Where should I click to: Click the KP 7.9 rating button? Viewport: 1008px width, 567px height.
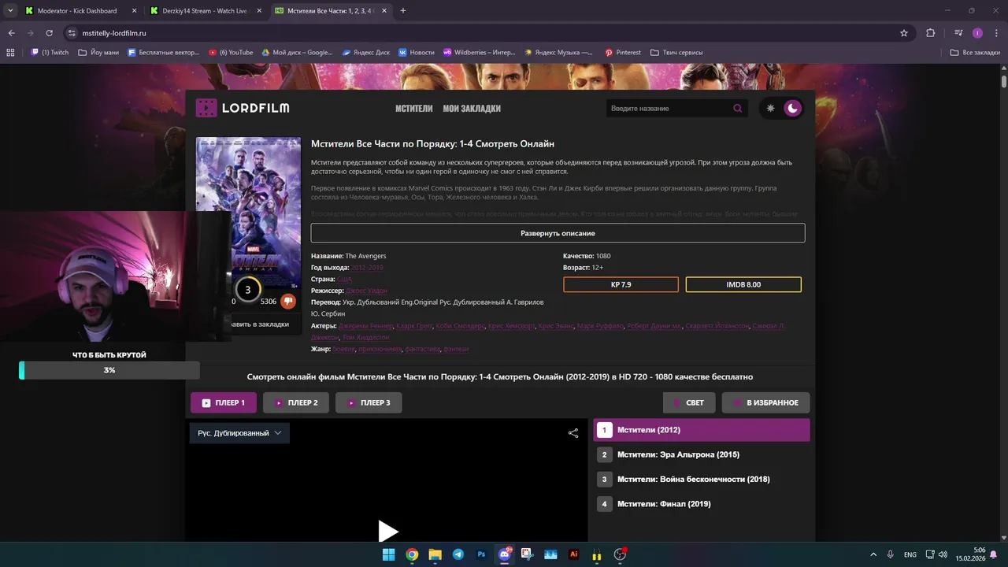(x=621, y=284)
